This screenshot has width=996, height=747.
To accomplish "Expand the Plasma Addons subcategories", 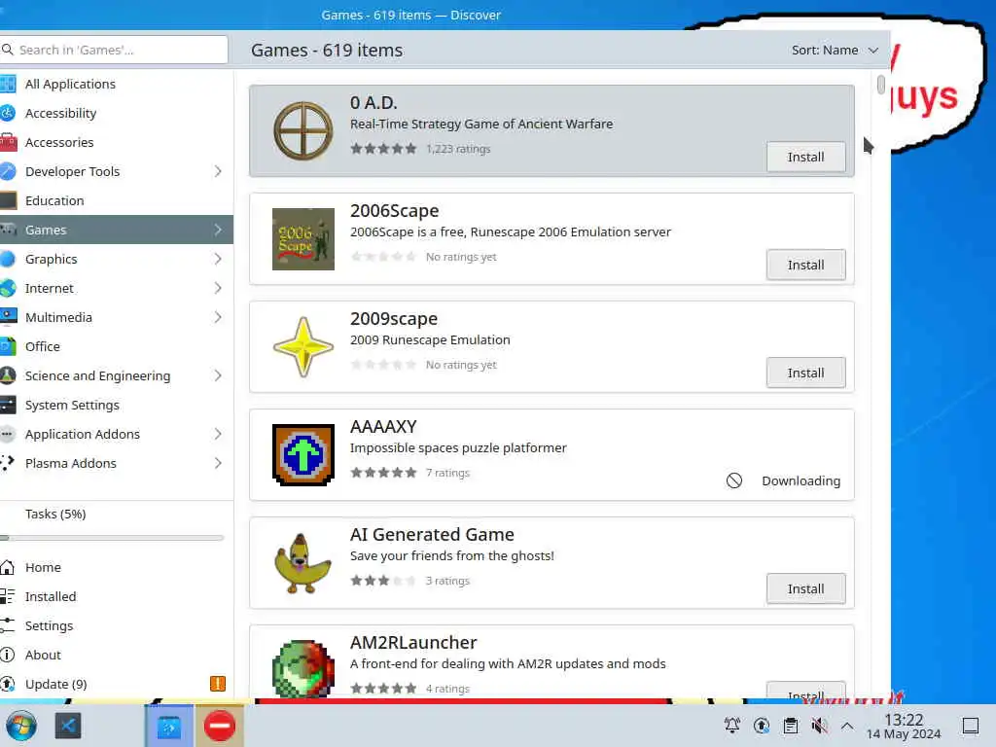I will [218, 463].
